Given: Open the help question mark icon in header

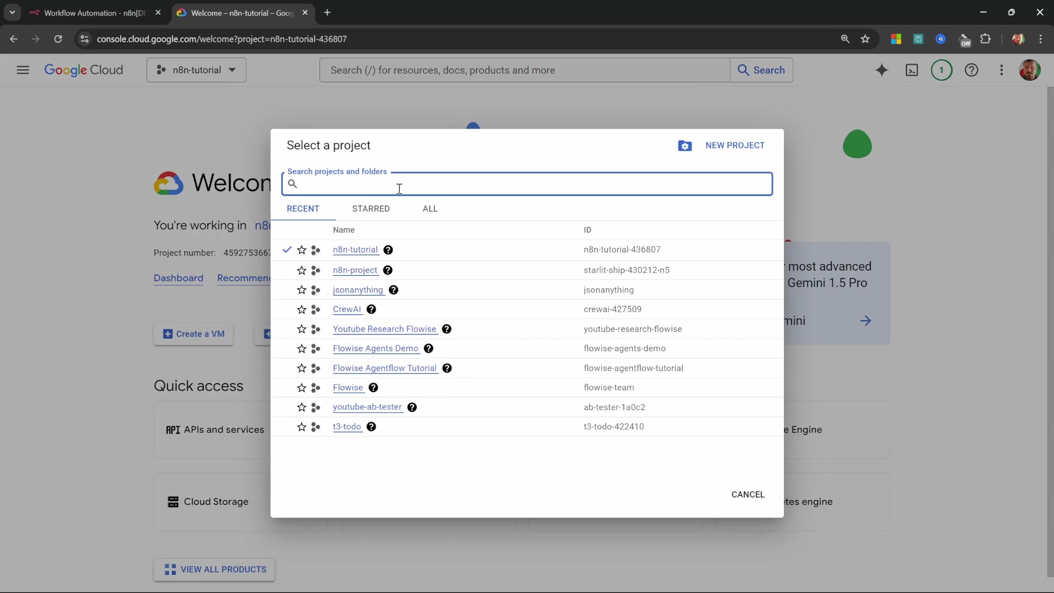Looking at the screenshot, I should point(971,70).
